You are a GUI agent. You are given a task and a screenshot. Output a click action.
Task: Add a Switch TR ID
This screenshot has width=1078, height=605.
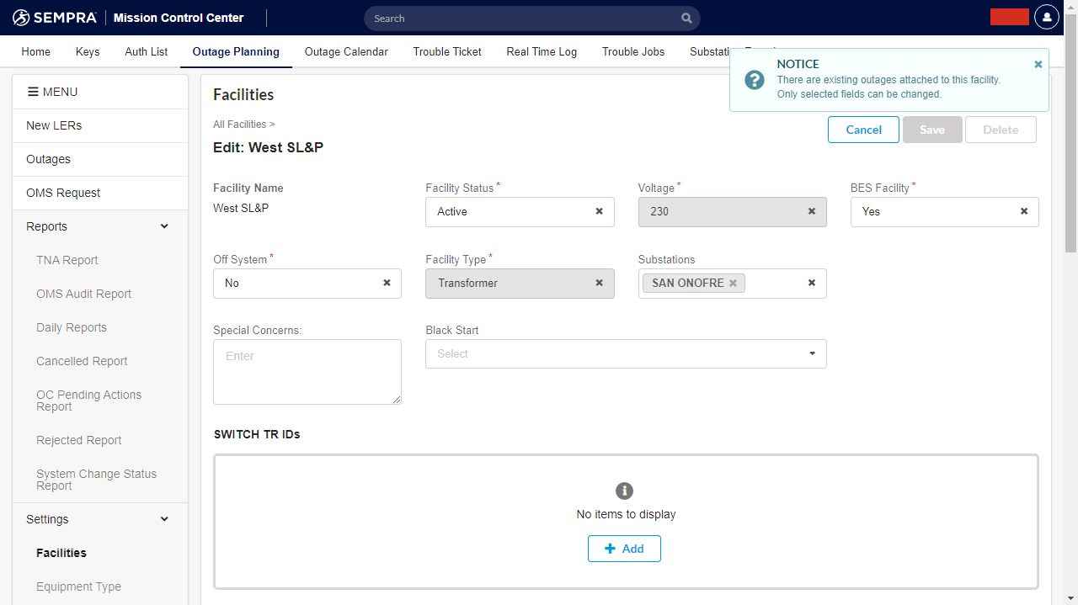coord(624,549)
